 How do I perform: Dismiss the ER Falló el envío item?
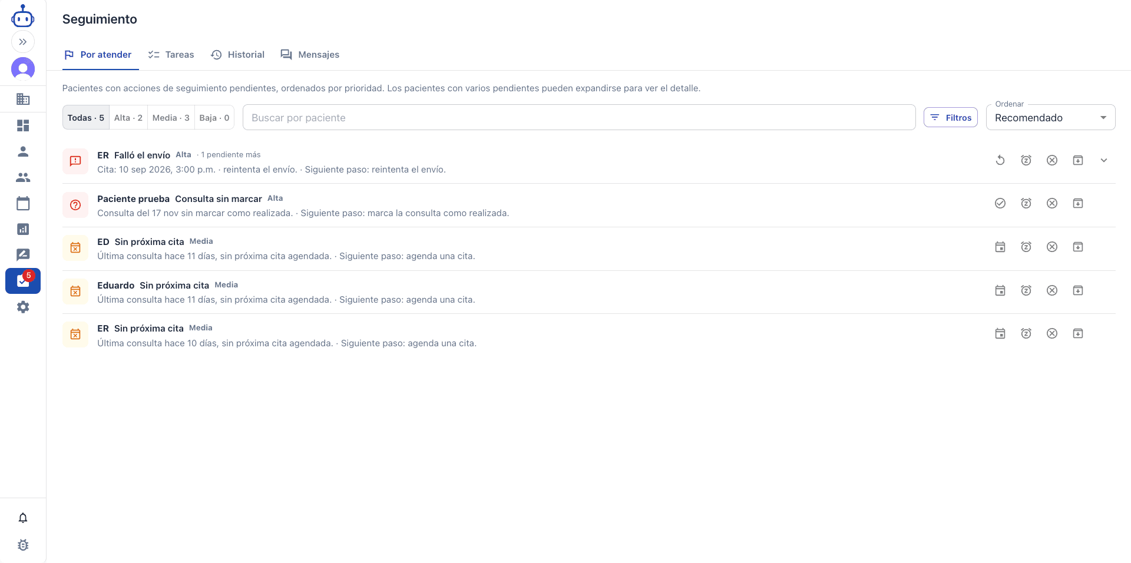pos(1052,160)
